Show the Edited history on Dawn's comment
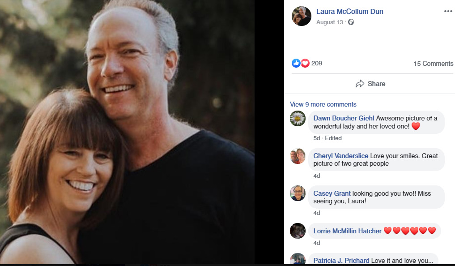The width and height of the screenshot is (455, 266). 333,138
